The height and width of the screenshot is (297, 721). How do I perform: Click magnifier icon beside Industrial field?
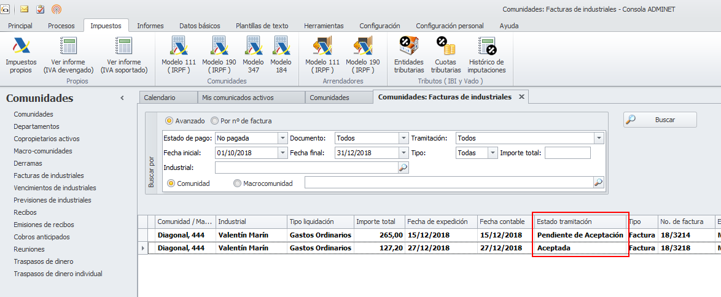coord(403,168)
